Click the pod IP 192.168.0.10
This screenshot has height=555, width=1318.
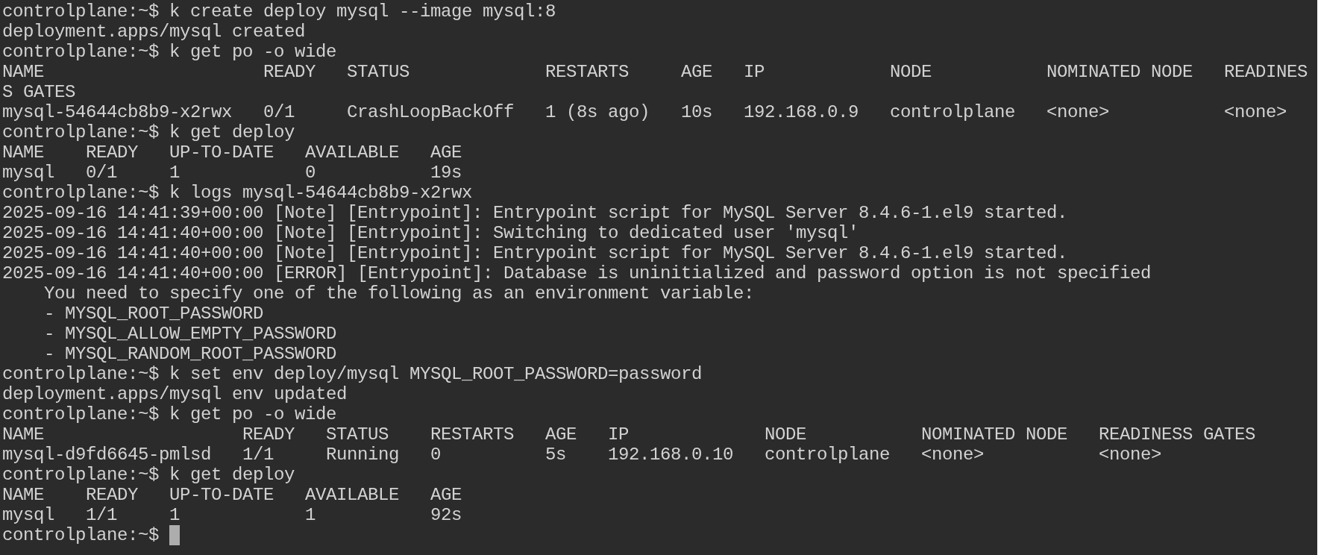click(x=670, y=454)
